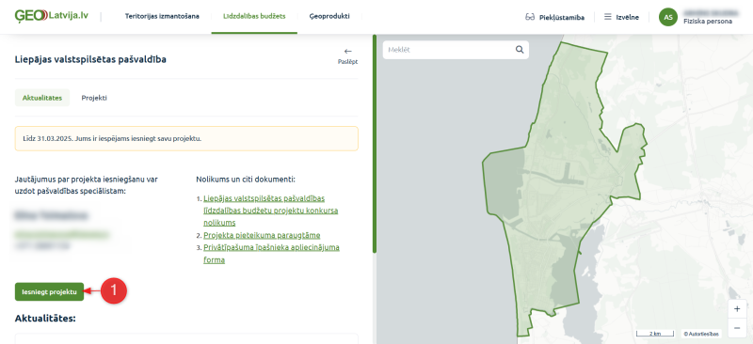
Task: Open Ģeoprodukti menu item
Action: pyautogui.click(x=329, y=16)
